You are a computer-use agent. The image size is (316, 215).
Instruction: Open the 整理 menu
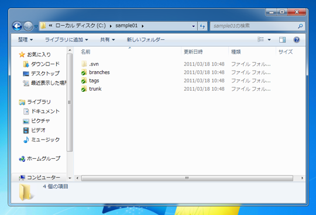click(x=25, y=40)
